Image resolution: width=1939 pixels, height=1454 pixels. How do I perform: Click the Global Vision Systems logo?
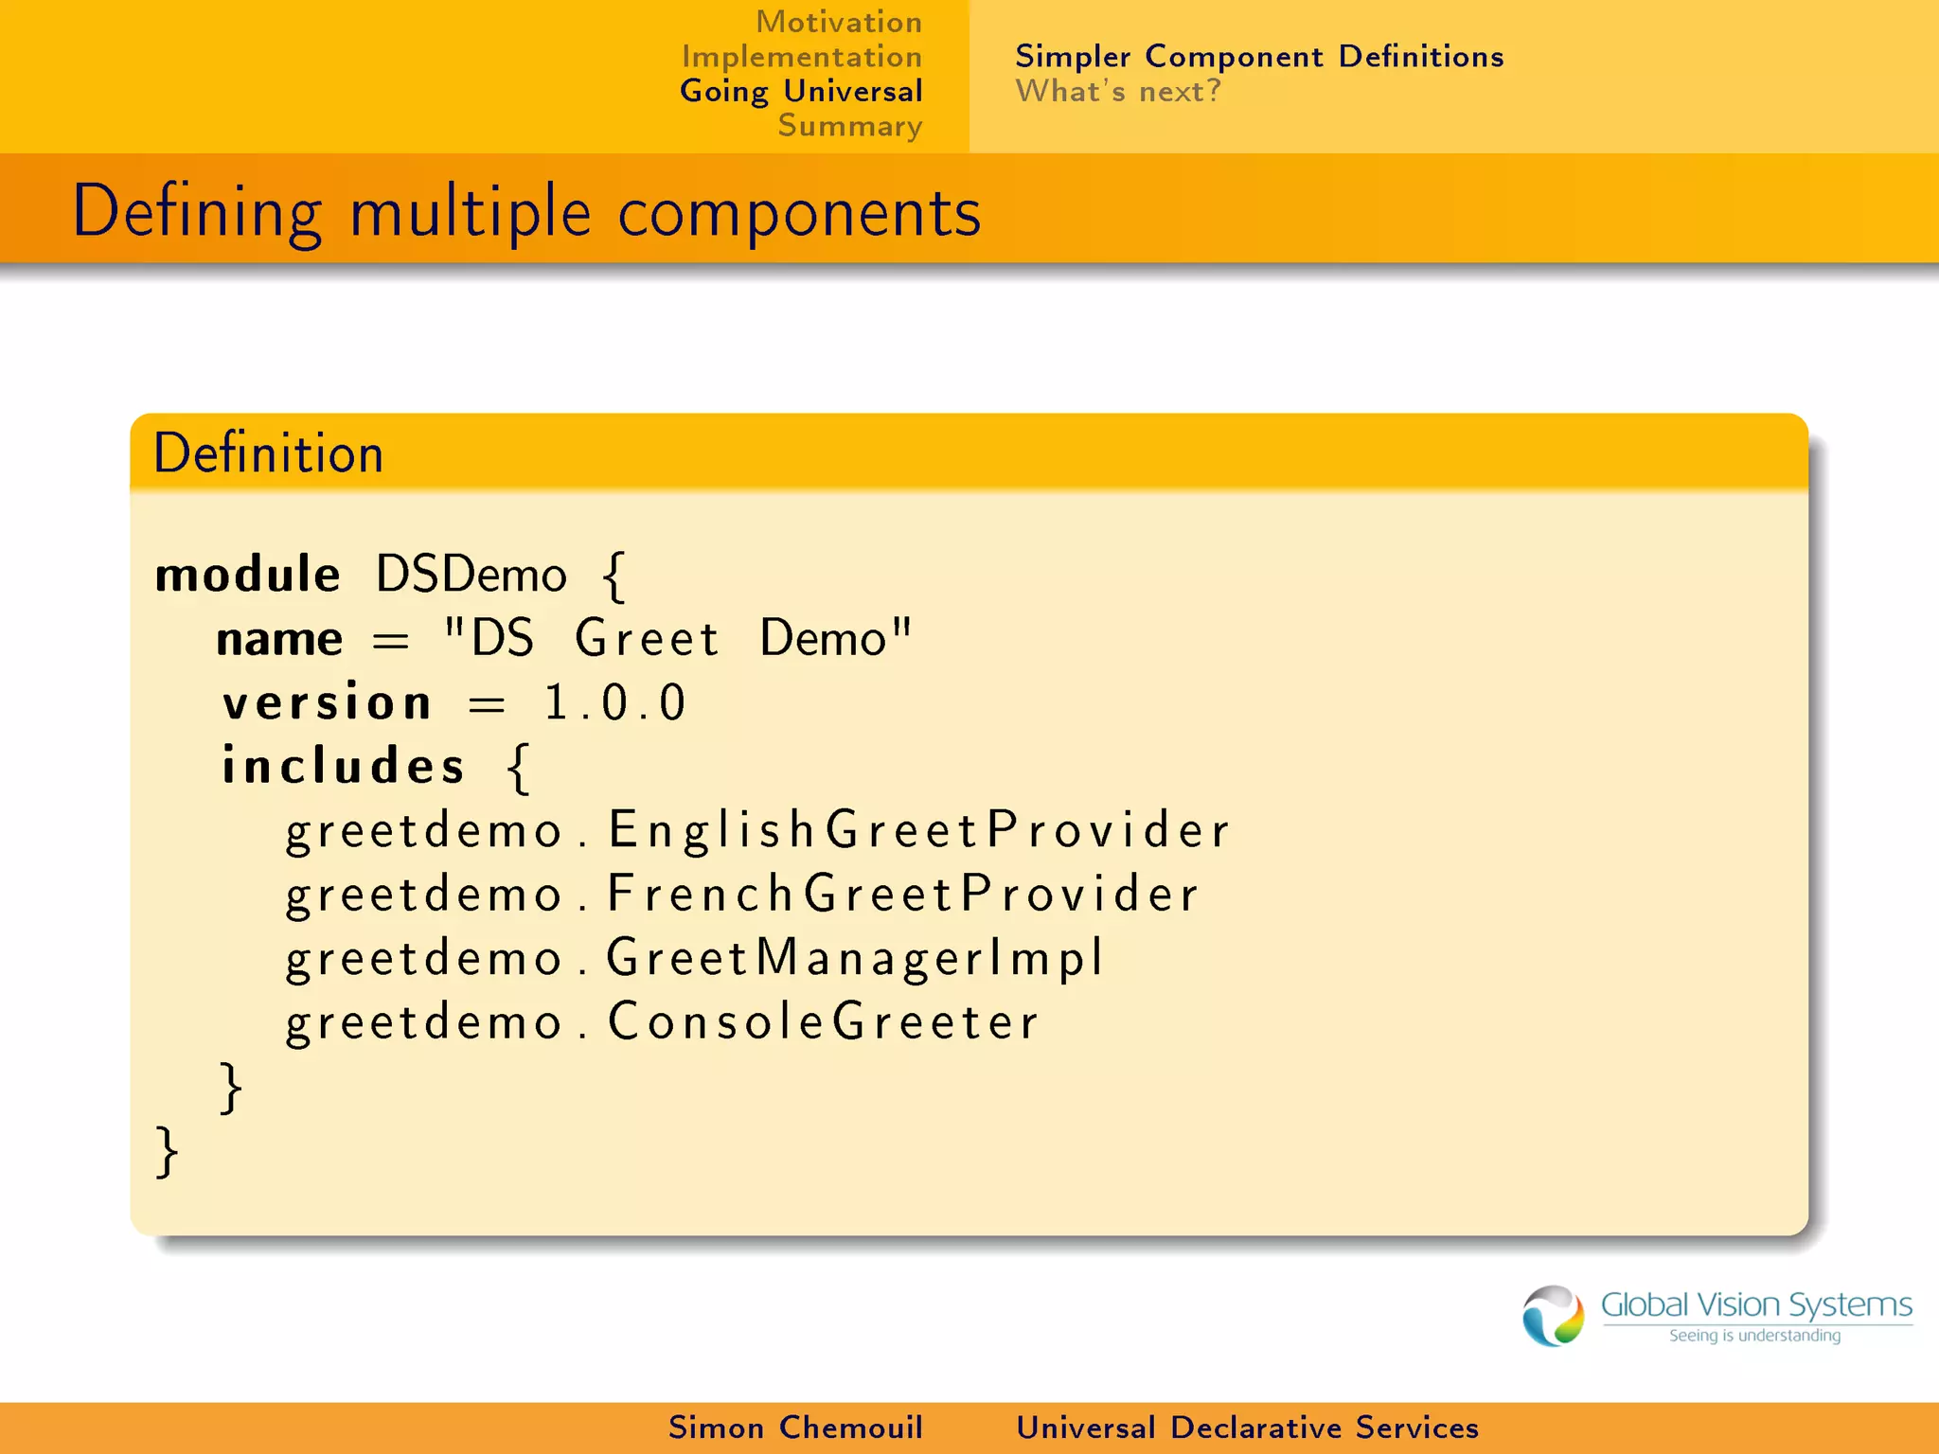[1717, 1315]
